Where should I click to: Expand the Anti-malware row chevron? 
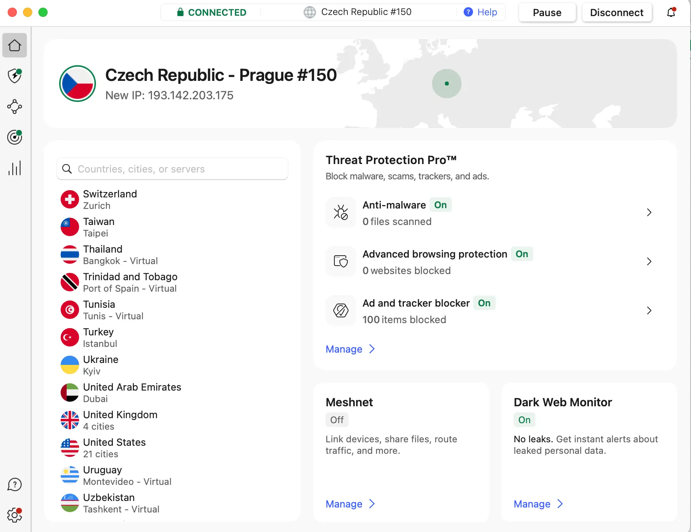(x=649, y=212)
